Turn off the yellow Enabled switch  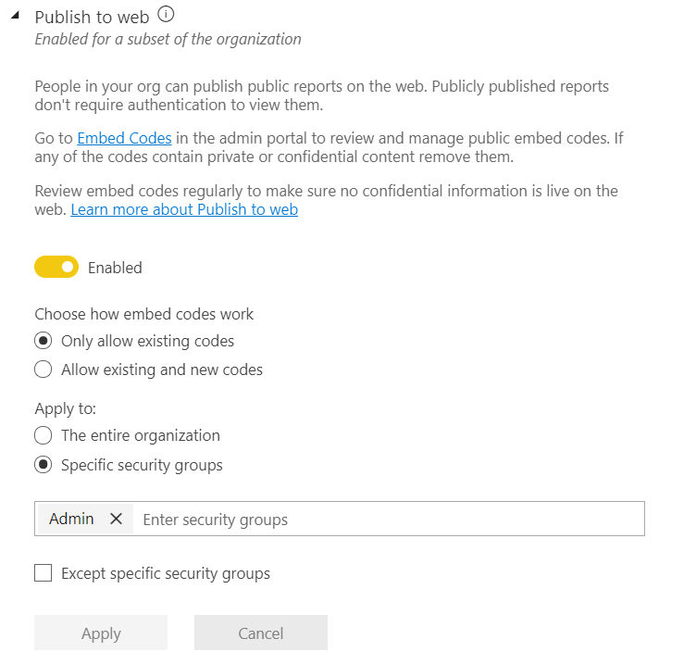tap(56, 268)
